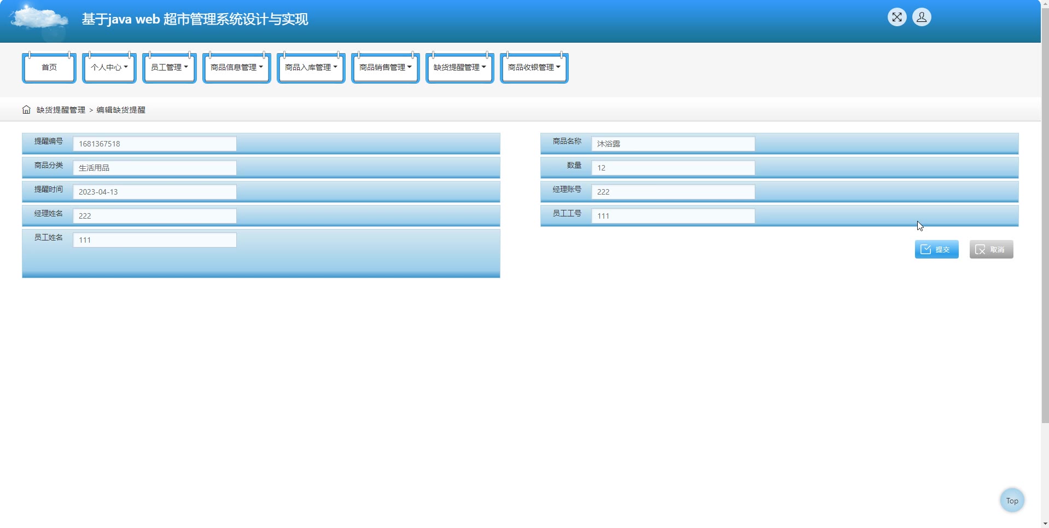Image resolution: width=1049 pixels, height=528 pixels.
Task: Click the 员工姓名 label
Action: [x=49, y=237]
